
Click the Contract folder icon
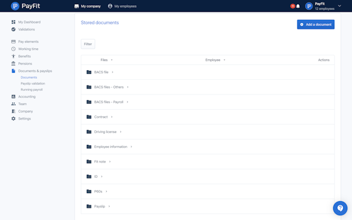point(89,117)
